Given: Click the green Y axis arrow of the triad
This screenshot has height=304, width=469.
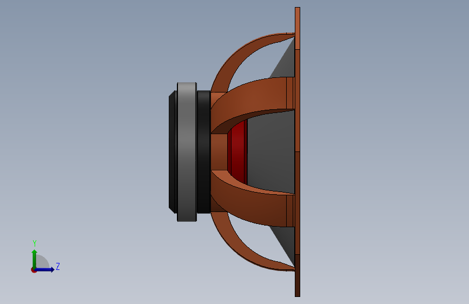Looking at the screenshot, I should coord(35,259).
